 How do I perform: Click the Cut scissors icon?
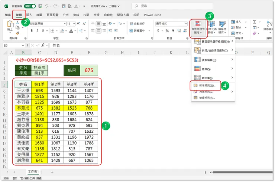click(x=17, y=22)
